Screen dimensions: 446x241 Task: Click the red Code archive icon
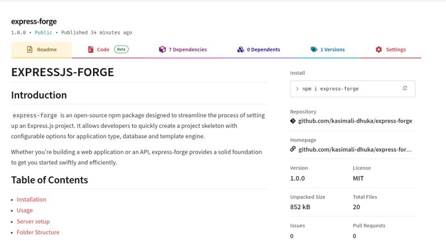point(91,49)
